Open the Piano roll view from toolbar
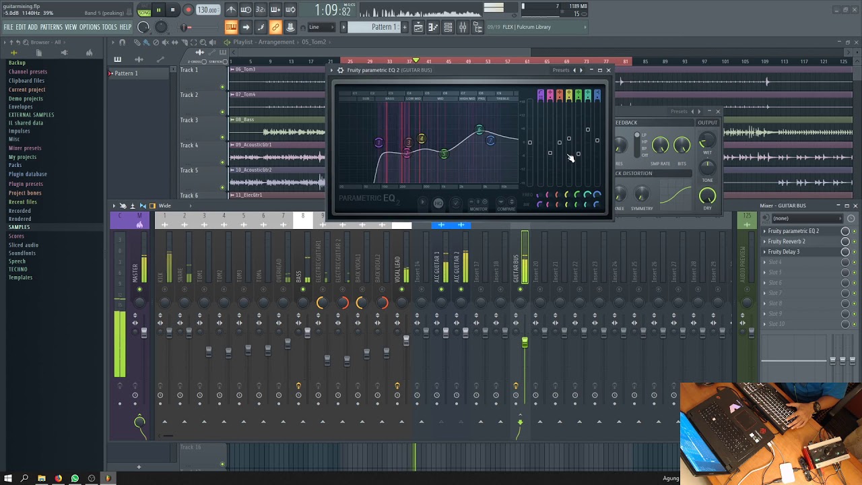 tap(433, 27)
